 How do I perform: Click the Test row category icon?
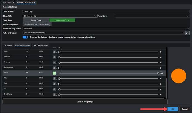pyautogui.click(x=54, y=84)
